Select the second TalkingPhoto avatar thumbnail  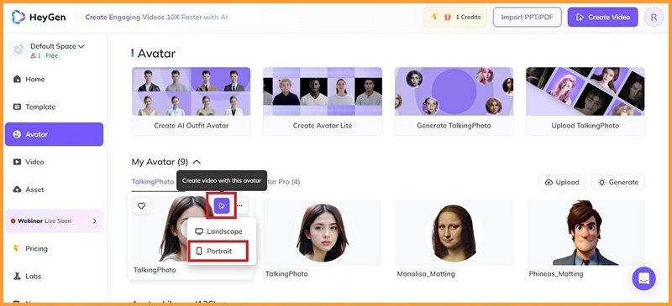click(323, 233)
